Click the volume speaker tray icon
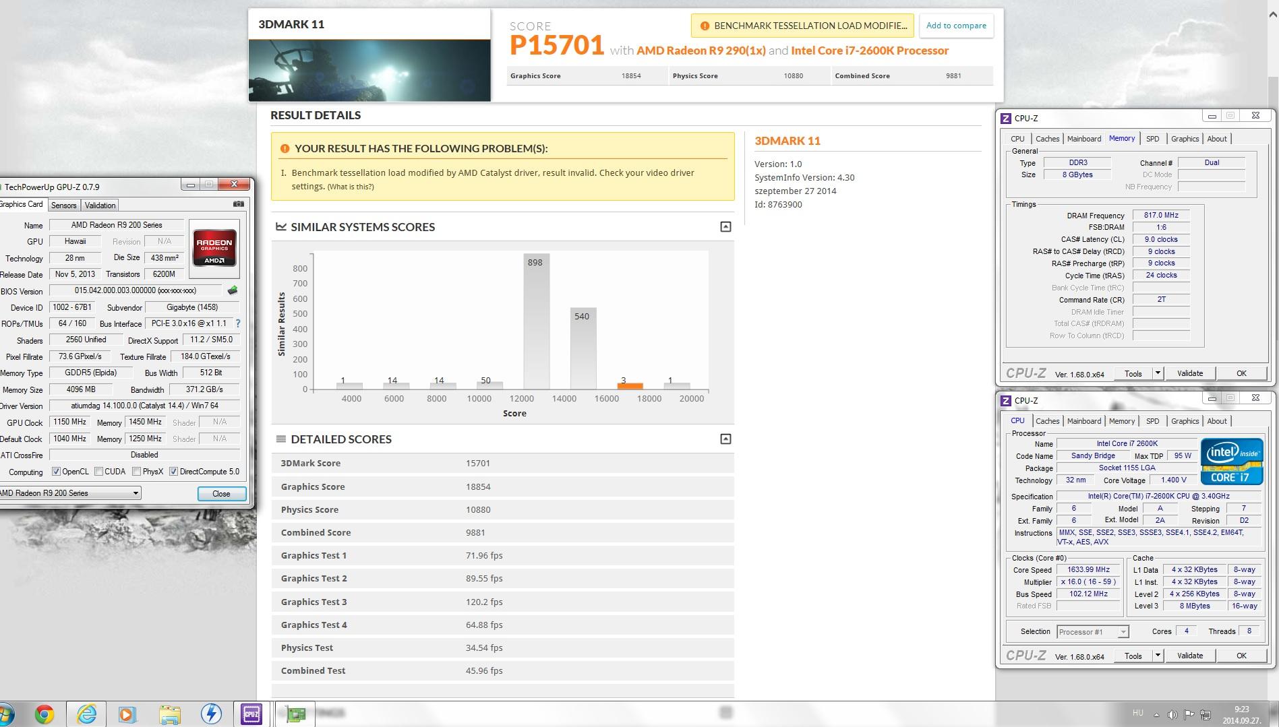 1172,715
